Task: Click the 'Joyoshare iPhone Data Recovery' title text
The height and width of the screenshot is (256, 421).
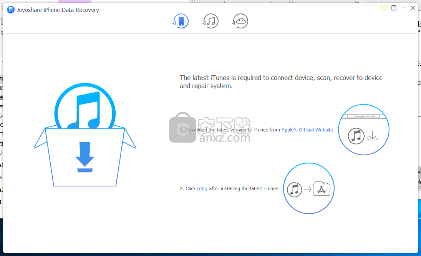Action: (x=58, y=10)
